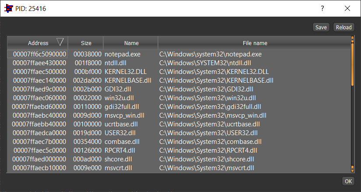Sort by the Name column header
The width and height of the screenshot is (361, 192).
[131, 43]
